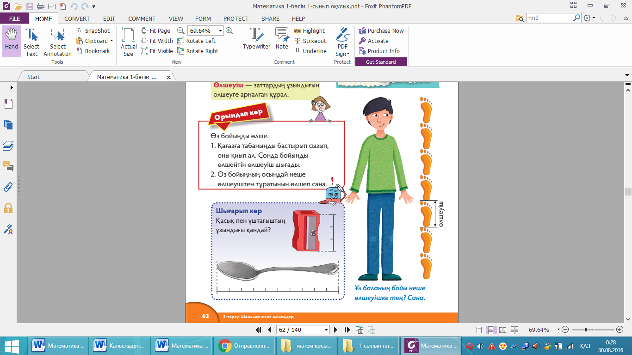This screenshot has height=355, width=632.
Task: Expand the zoom percentage dropdown
Action: pos(220,31)
